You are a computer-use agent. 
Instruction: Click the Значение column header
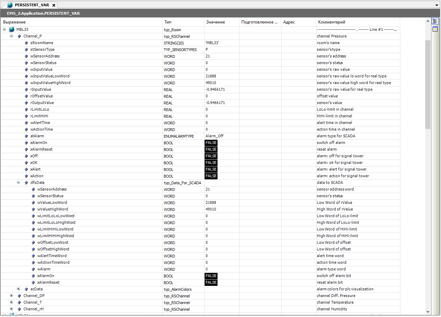(221, 22)
